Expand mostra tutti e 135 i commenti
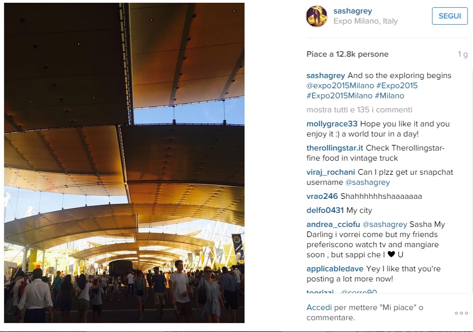 click(359, 110)
